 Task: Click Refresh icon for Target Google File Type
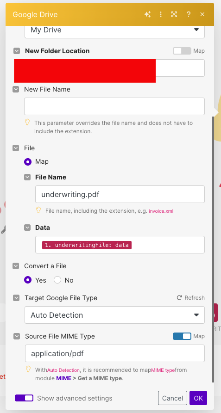tap(179, 298)
